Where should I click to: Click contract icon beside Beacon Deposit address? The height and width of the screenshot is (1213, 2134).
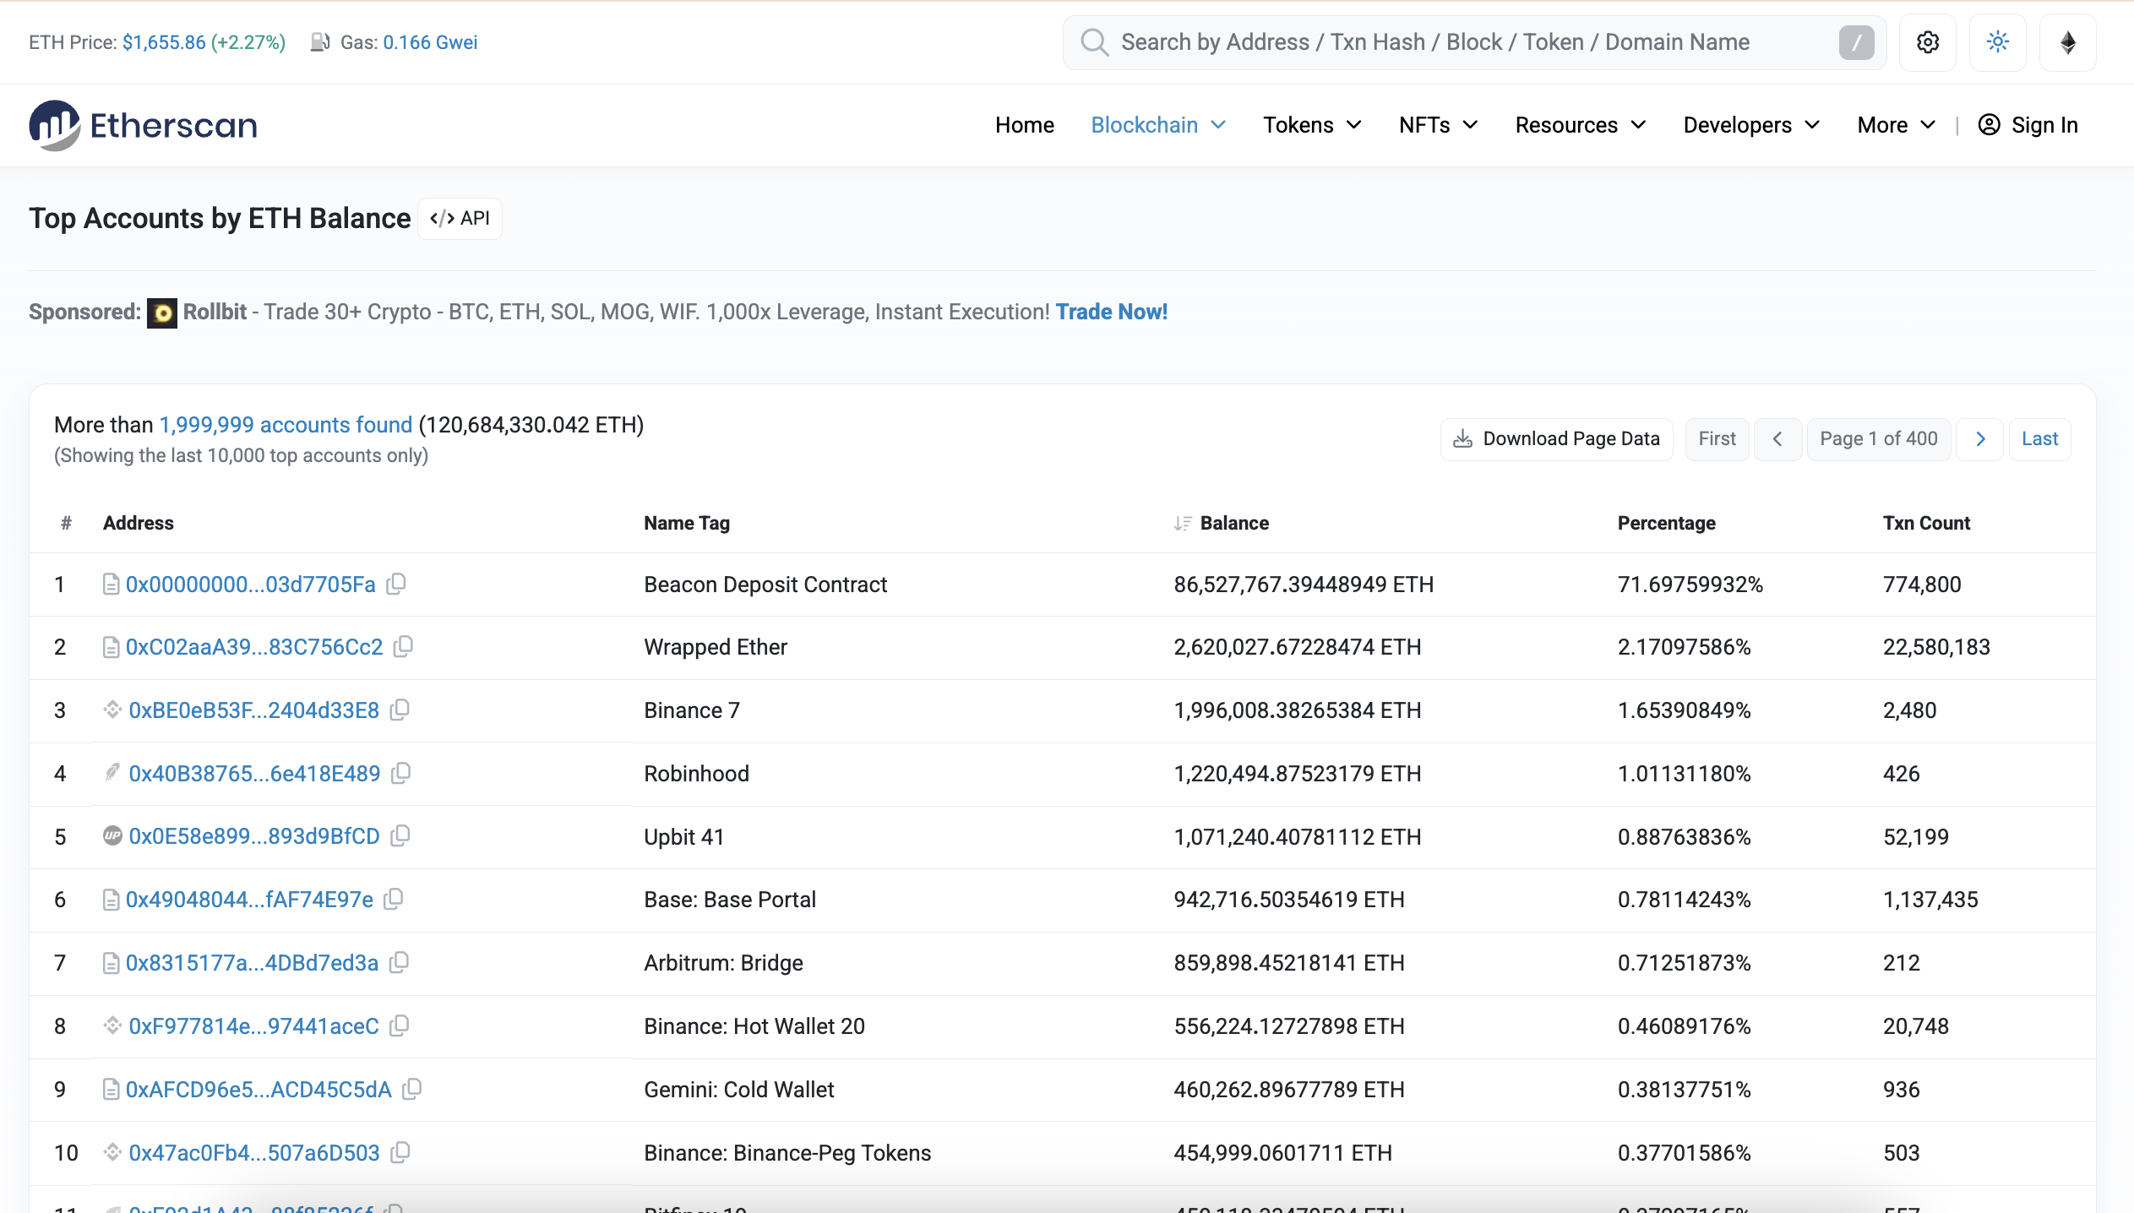point(111,584)
